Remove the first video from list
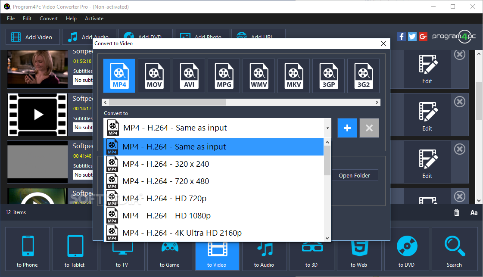This screenshot has height=277, width=483. [460, 55]
